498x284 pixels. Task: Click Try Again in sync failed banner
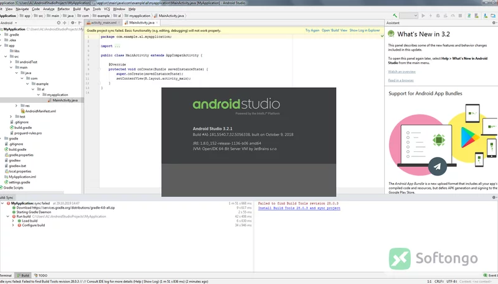pos(312,31)
